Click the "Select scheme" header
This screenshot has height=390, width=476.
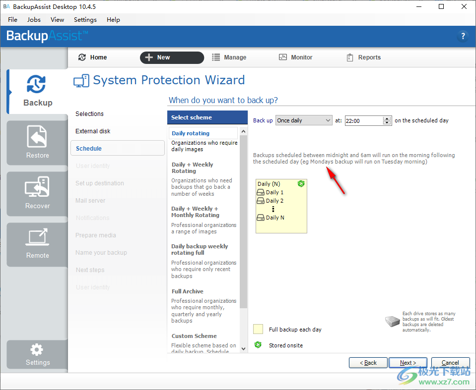coord(207,117)
